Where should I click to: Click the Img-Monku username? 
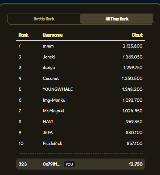(54, 100)
